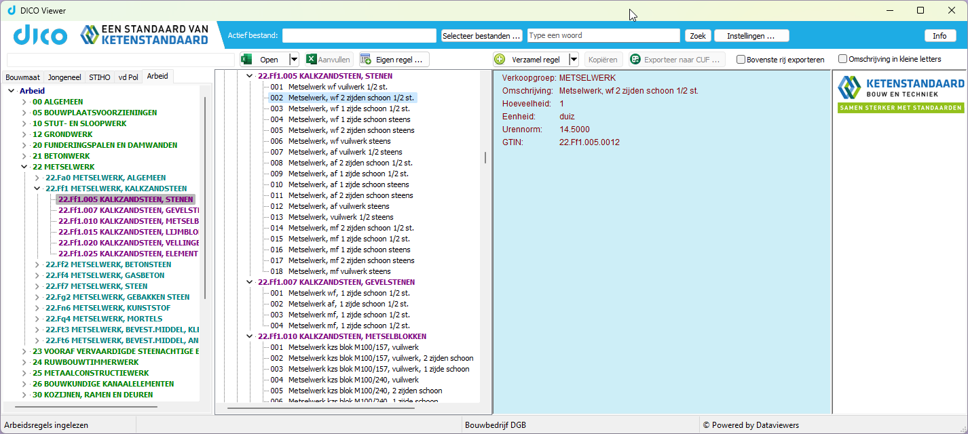Expand the 00 ALGEMEEN node
The image size is (968, 434).
coord(24,102)
